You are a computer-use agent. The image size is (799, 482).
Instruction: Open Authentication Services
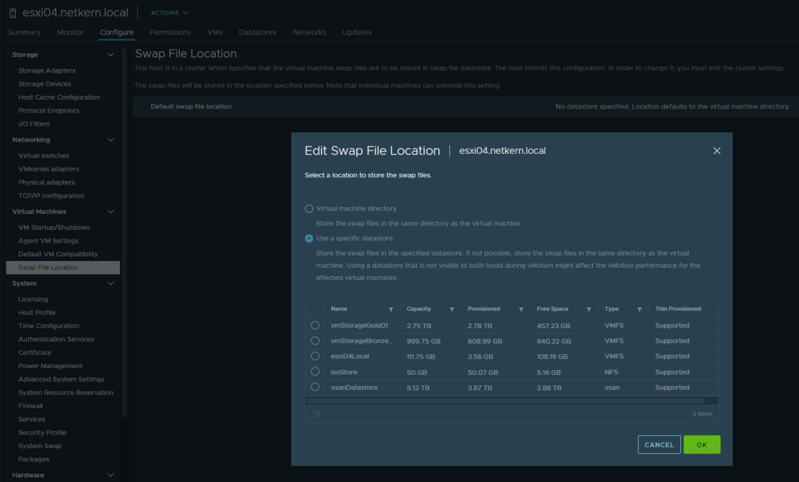tap(57, 340)
